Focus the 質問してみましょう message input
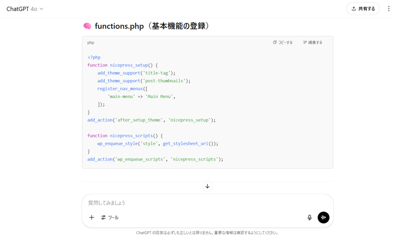The width and height of the screenshot is (396, 237). [207, 203]
